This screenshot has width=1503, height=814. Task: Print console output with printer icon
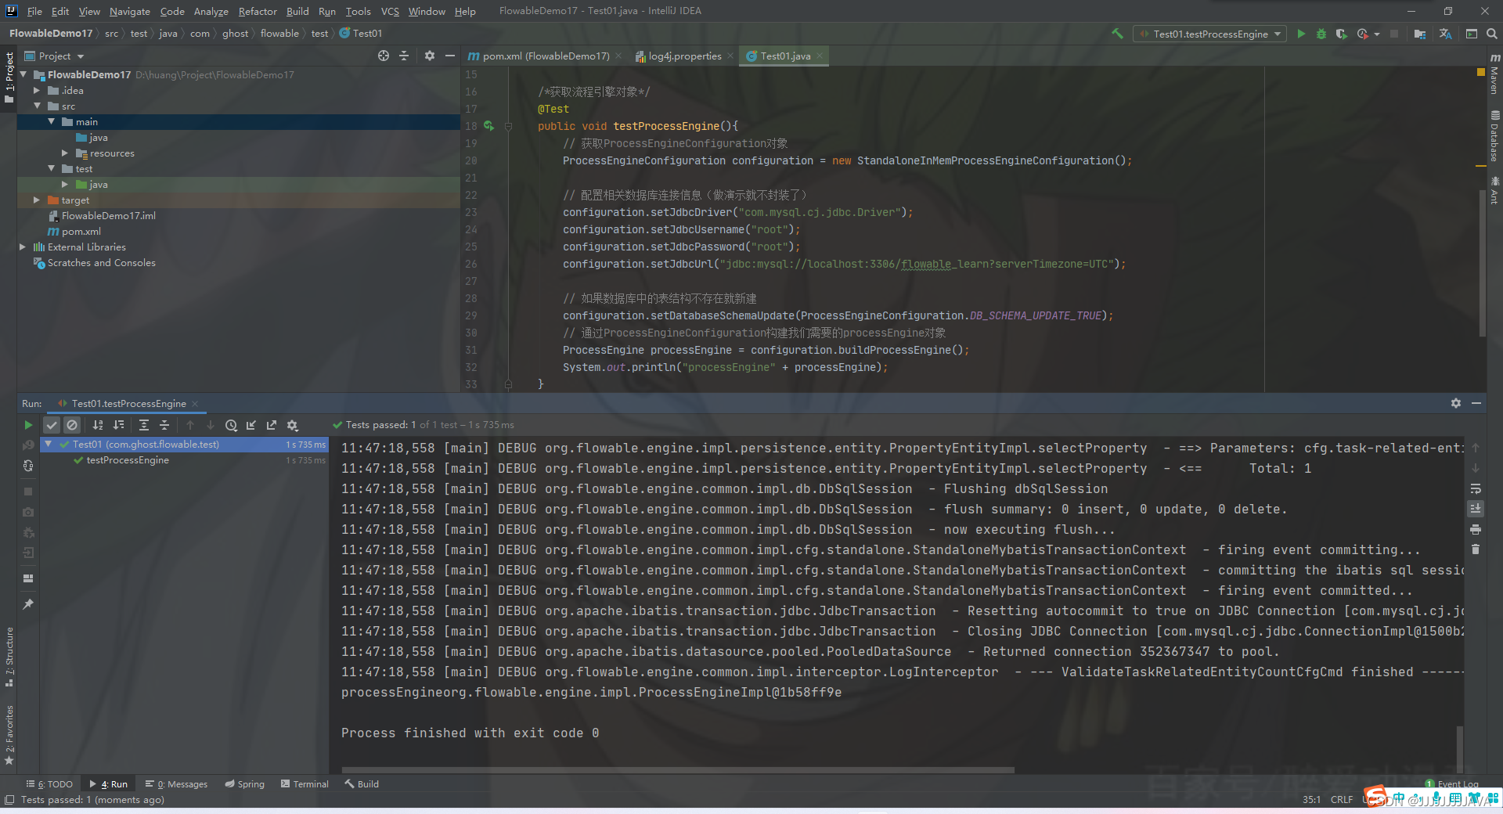(1476, 529)
